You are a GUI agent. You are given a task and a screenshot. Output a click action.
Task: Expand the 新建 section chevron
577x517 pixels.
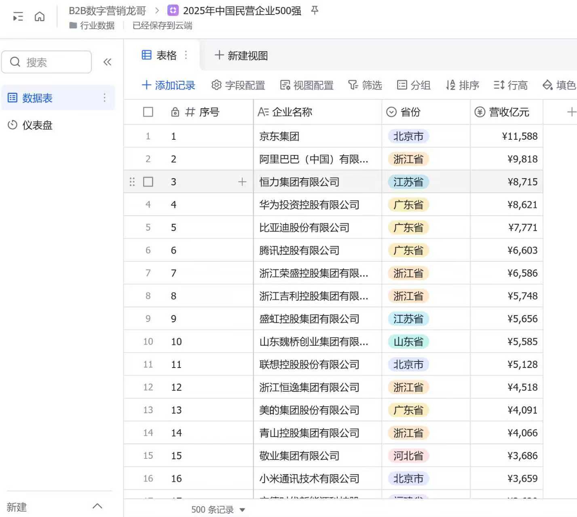pos(97,506)
